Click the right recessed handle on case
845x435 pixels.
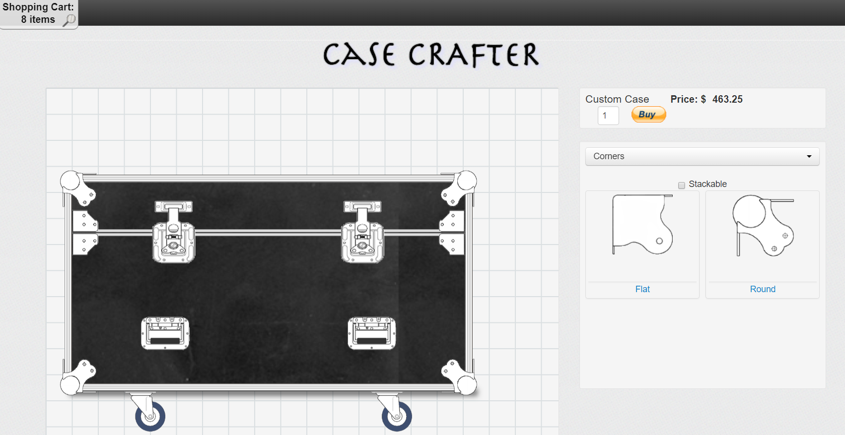tap(372, 333)
